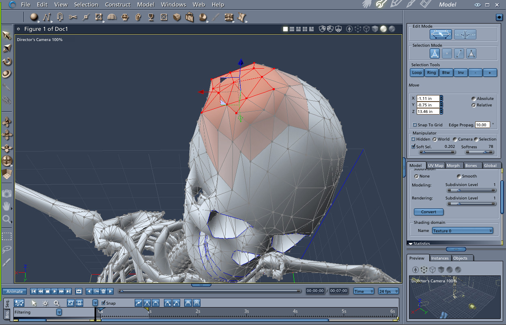Select the lathe vase tool icon
Image resolution: width=506 pixels, height=325 pixels.
125,17
